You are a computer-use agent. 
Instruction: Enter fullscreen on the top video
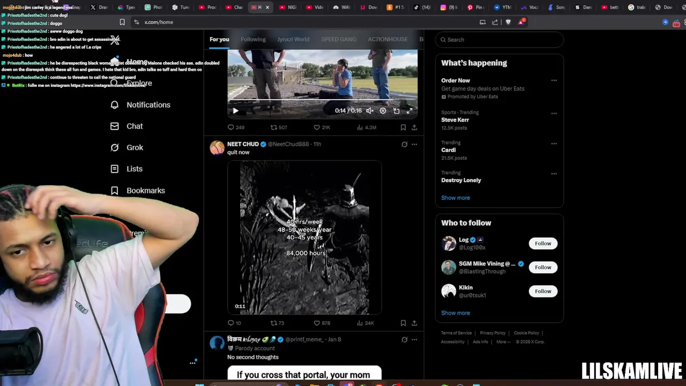409,110
